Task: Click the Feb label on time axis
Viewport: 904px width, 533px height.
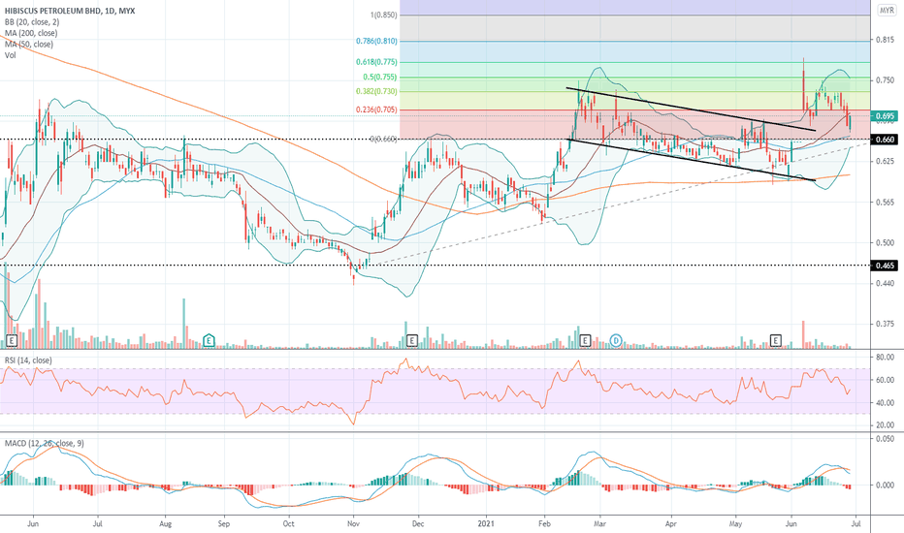Action: pyautogui.click(x=544, y=523)
